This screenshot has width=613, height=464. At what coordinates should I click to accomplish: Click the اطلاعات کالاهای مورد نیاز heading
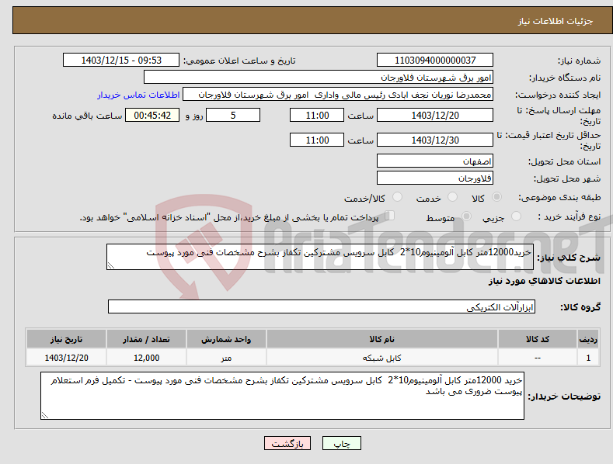(x=544, y=281)
